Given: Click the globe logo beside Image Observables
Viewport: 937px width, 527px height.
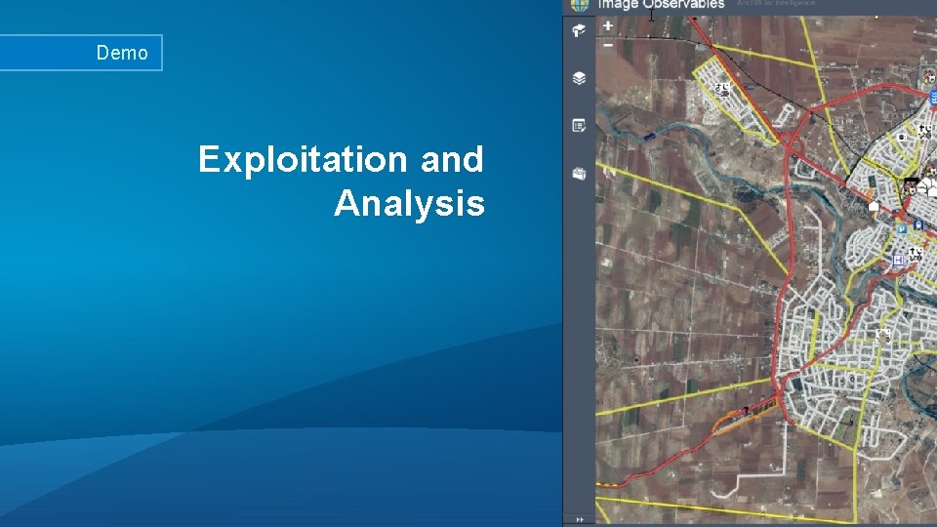Looking at the screenshot, I should (579, 6).
